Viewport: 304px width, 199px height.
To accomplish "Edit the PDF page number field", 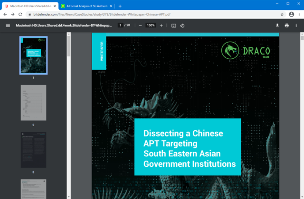I will tap(120, 25).
